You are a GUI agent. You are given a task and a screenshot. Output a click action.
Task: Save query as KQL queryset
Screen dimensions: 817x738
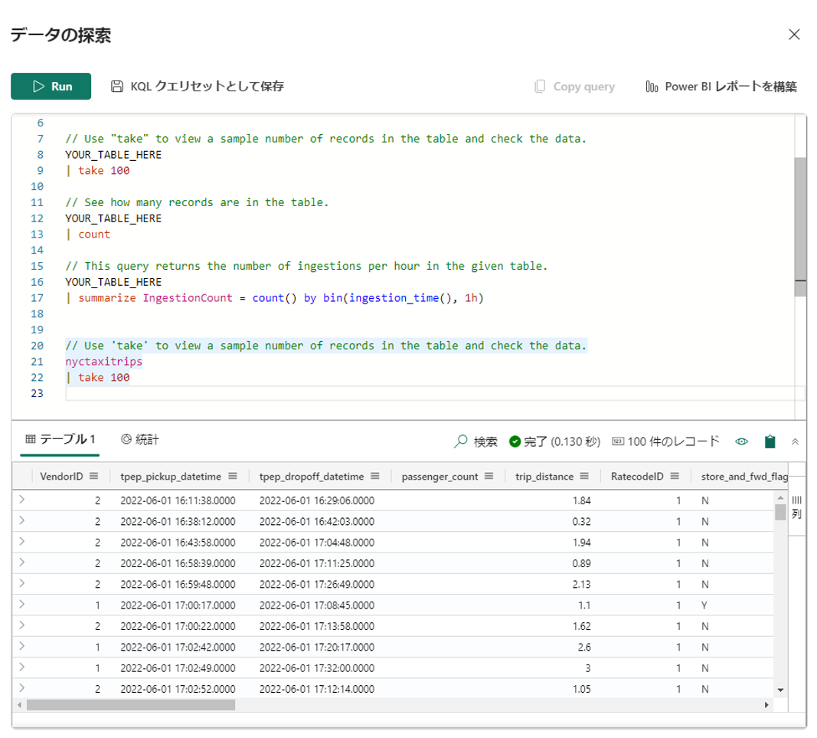[198, 87]
